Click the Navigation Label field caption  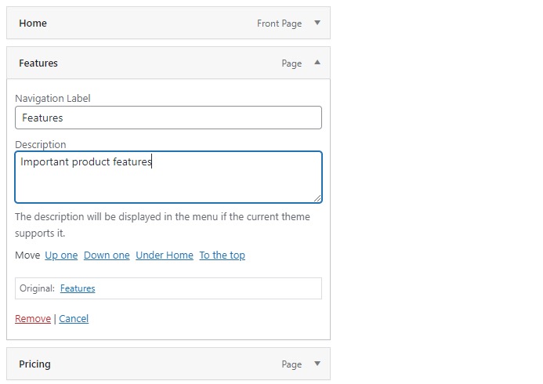pos(52,98)
